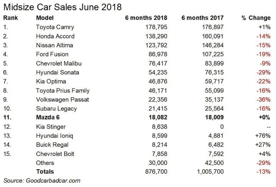Select the Ford Fusion row name
276x187 pixels.
point(53,54)
